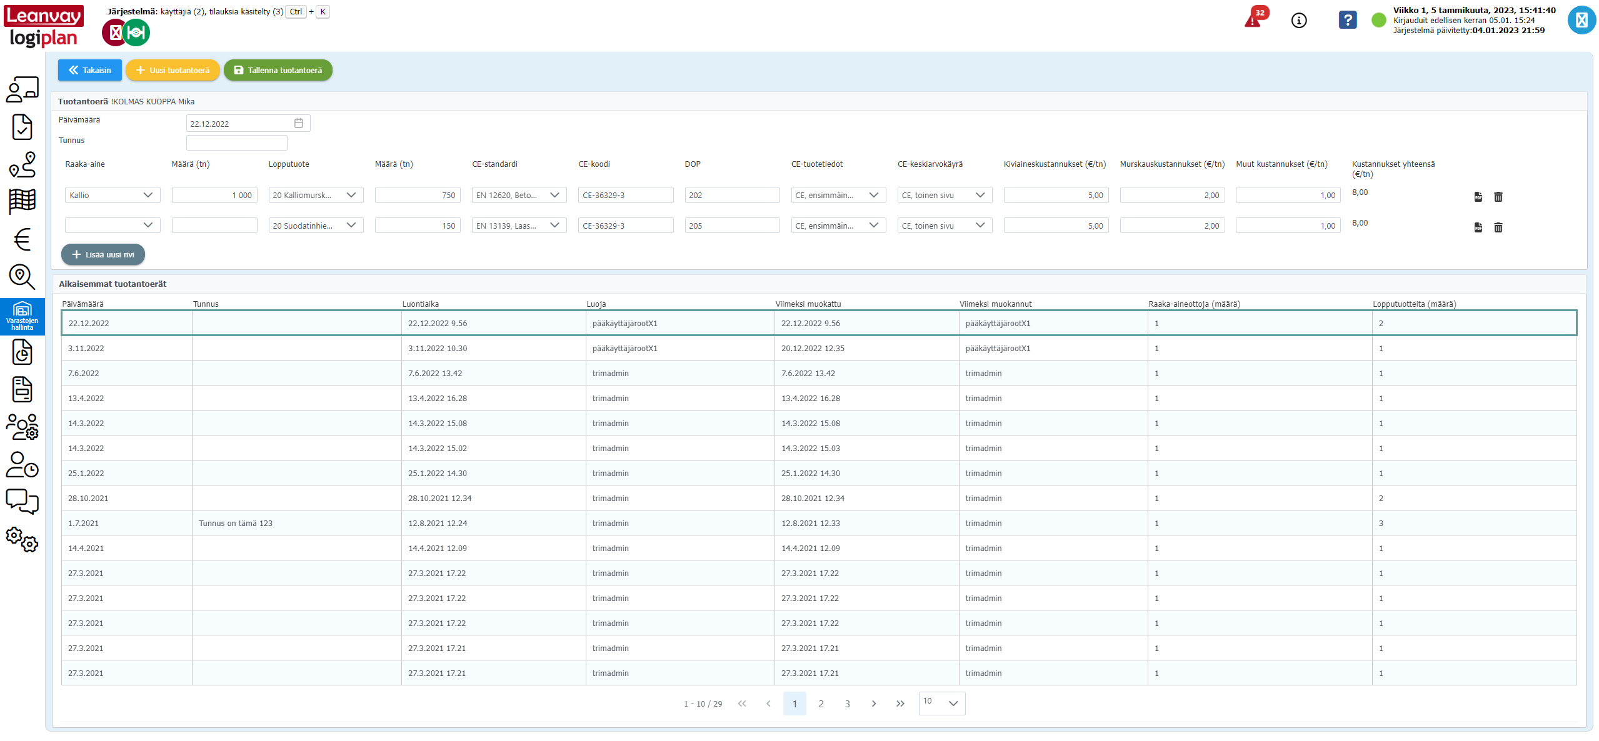Open Varastojen hallinta in sidebar
Screen dimensions: 1599x741
tap(22, 317)
